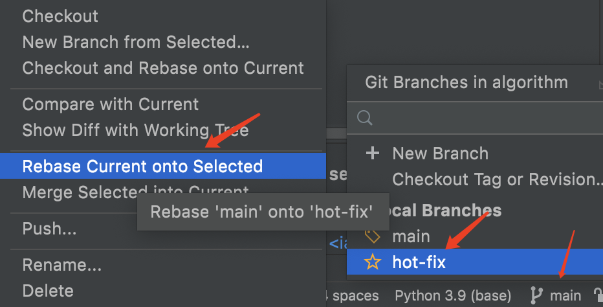Select the hot-fix branch name
This screenshot has height=307, width=603.
(x=419, y=262)
